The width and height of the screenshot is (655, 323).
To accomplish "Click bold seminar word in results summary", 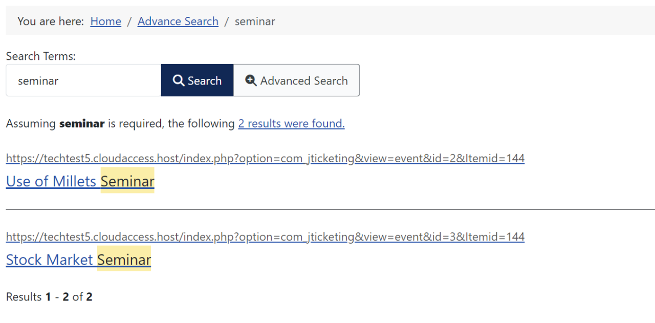I will point(82,124).
